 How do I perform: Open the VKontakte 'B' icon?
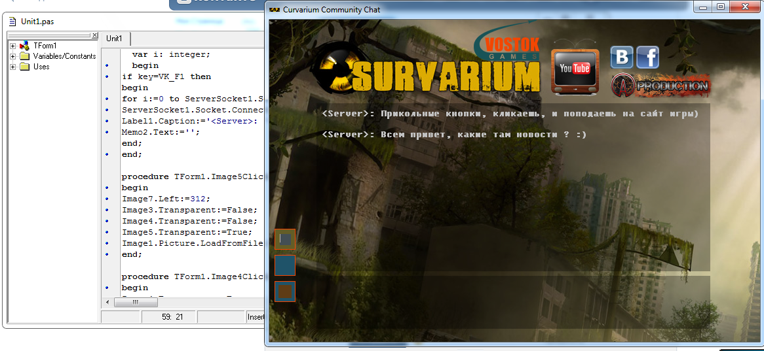[x=622, y=58]
